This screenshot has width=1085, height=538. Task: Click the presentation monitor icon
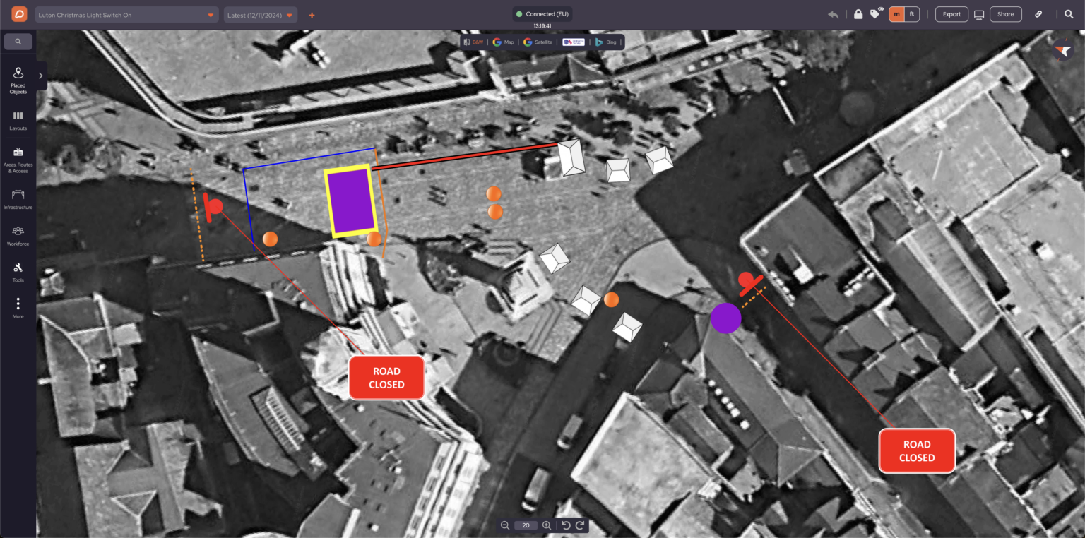[979, 14]
